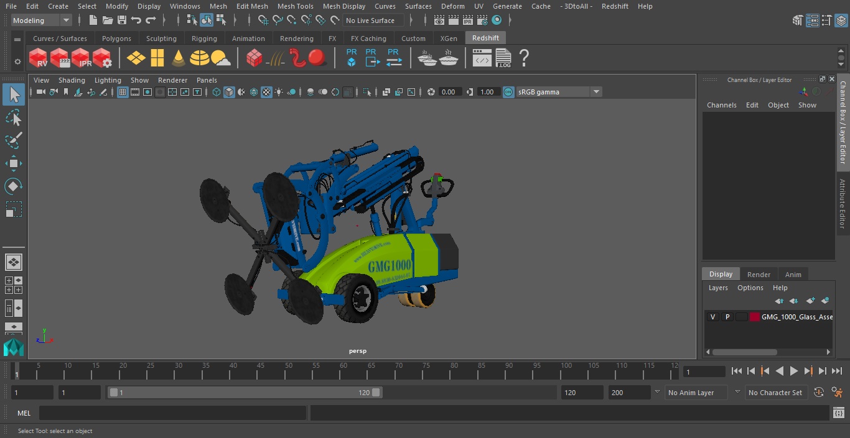Open the Deform menu
Image resolution: width=850 pixels, height=438 pixels.
[x=453, y=6]
